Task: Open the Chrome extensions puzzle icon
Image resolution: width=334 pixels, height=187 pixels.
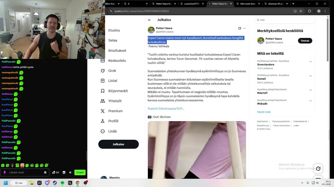Action: pos(310,11)
